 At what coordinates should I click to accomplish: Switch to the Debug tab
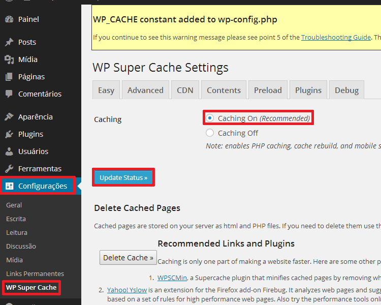(x=346, y=90)
